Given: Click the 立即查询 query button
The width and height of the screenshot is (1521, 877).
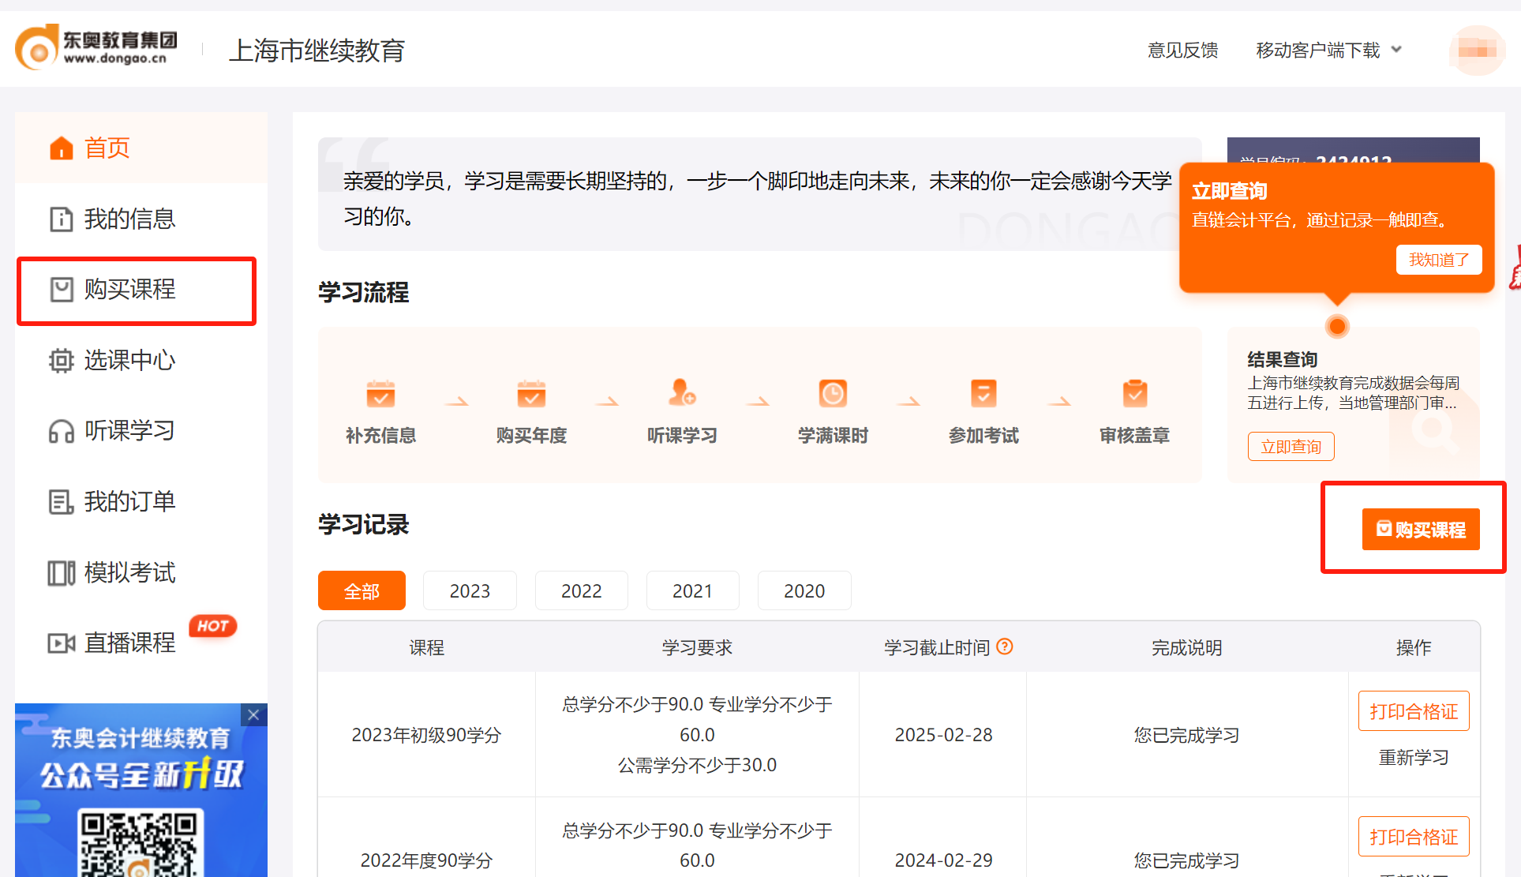Looking at the screenshot, I should [x=1291, y=446].
